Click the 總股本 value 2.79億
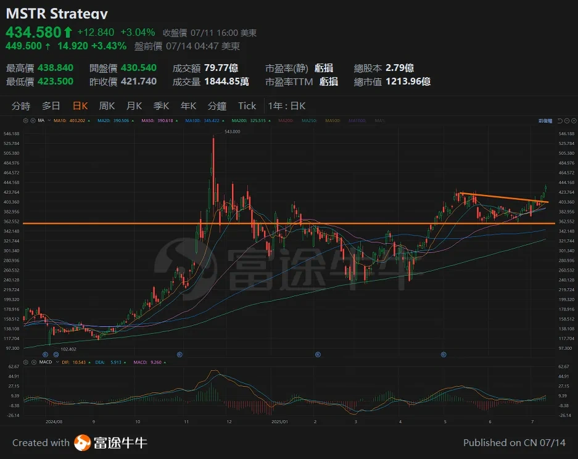 pos(400,68)
